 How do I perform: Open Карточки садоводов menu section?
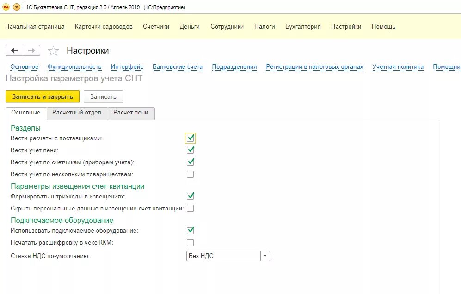[104, 27]
